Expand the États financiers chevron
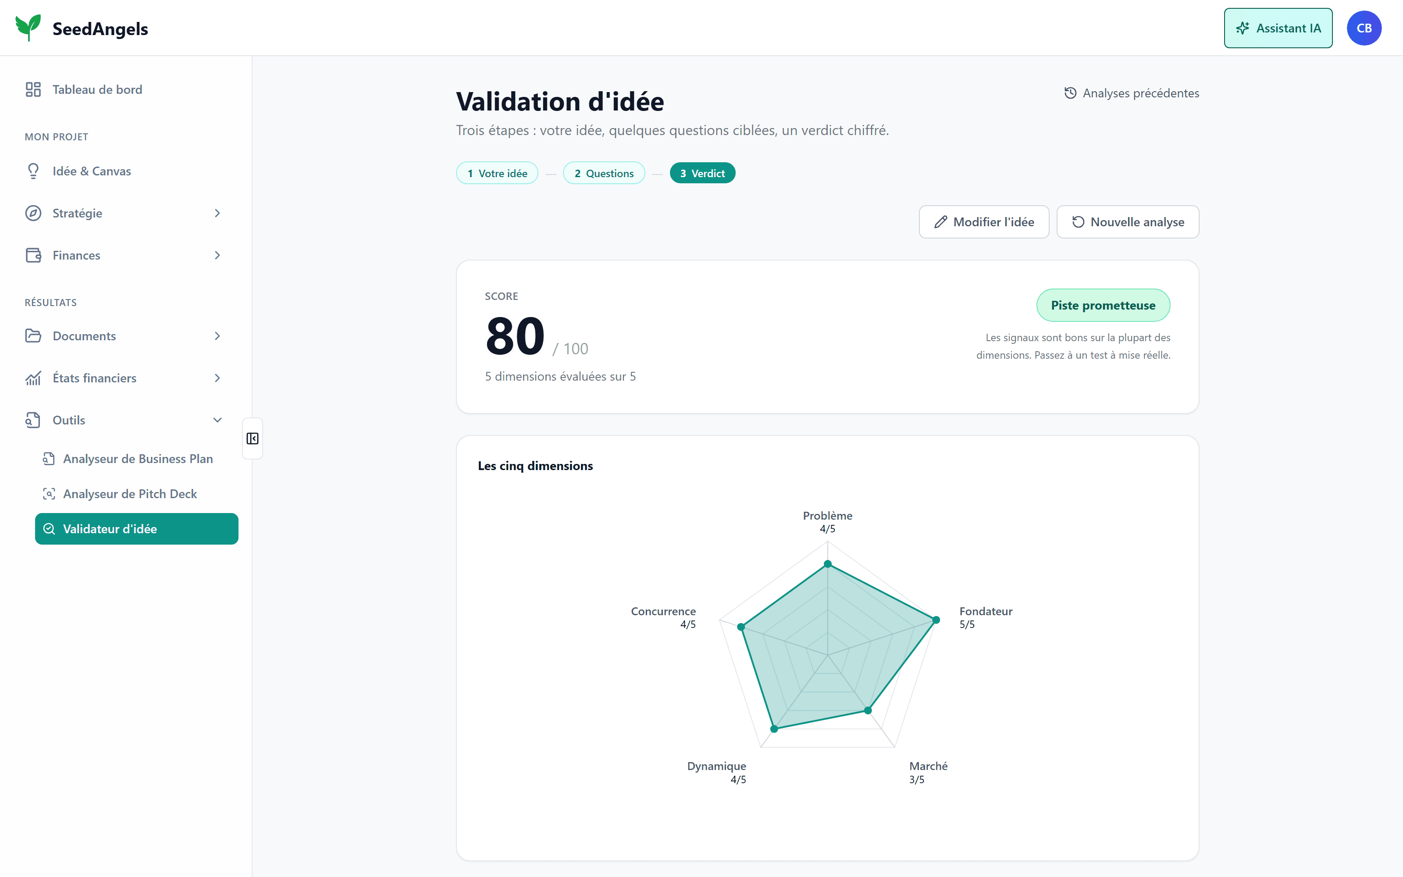 (x=217, y=378)
